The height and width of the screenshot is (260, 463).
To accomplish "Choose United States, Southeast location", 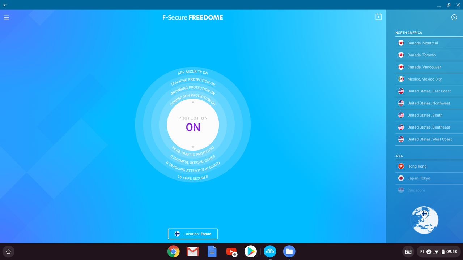I will click(x=429, y=127).
